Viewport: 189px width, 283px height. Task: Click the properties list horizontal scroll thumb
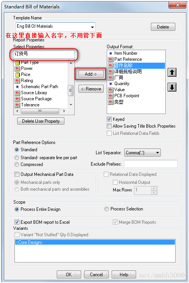(40, 111)
